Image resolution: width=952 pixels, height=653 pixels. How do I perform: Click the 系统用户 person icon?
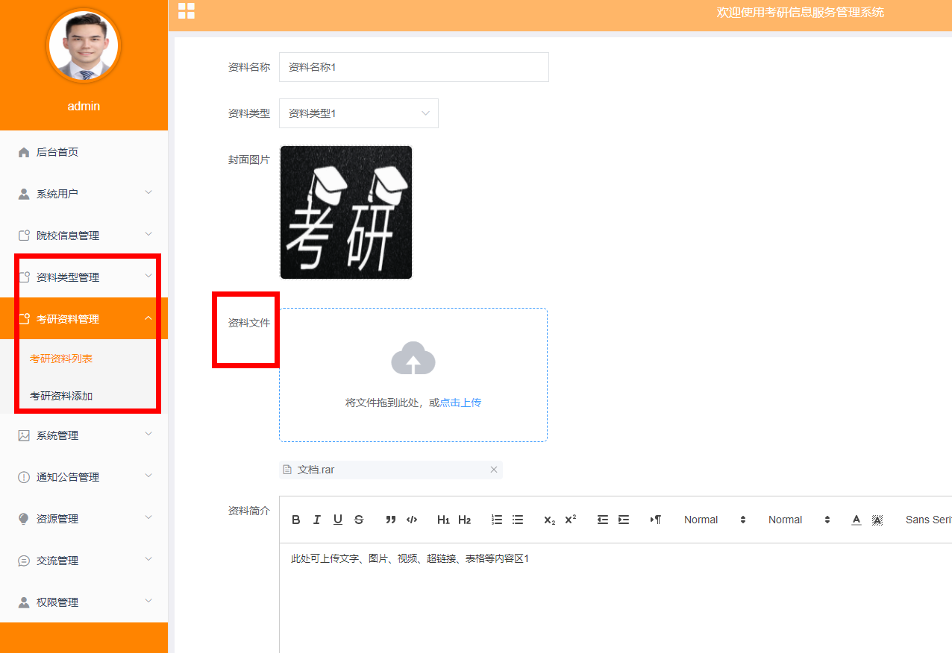click(x=24, y=194)
